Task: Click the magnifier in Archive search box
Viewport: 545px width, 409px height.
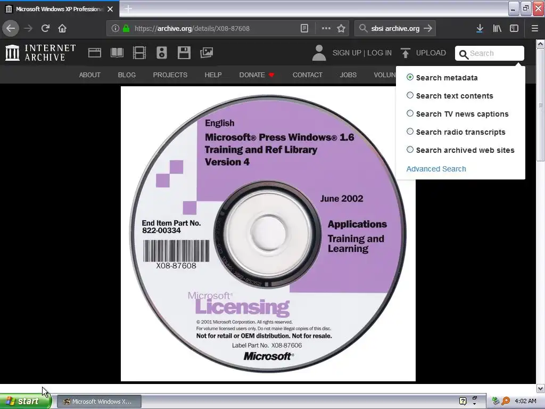Action: 464,54
